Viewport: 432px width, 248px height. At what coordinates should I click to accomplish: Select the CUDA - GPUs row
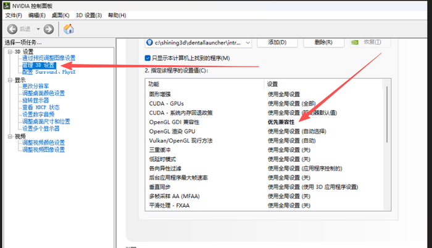tap(264, 103)
